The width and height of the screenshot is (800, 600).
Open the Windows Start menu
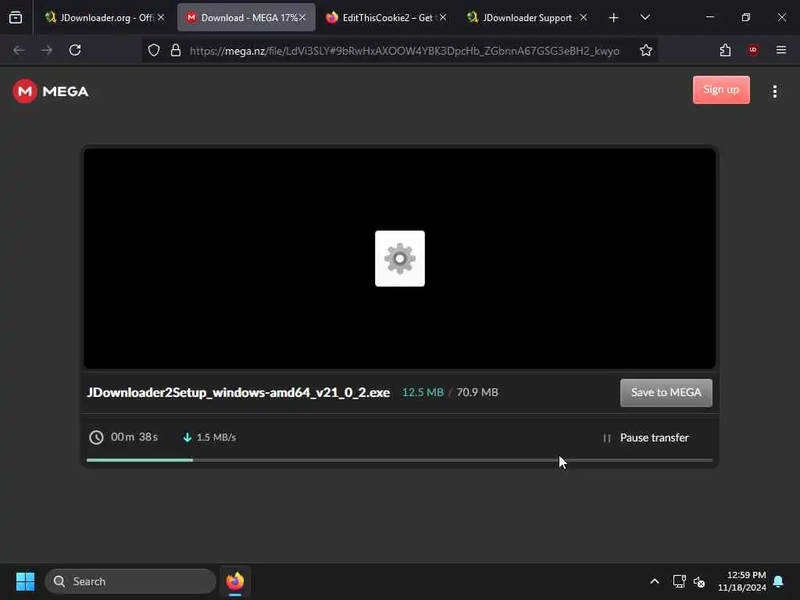tap(25, 581)
